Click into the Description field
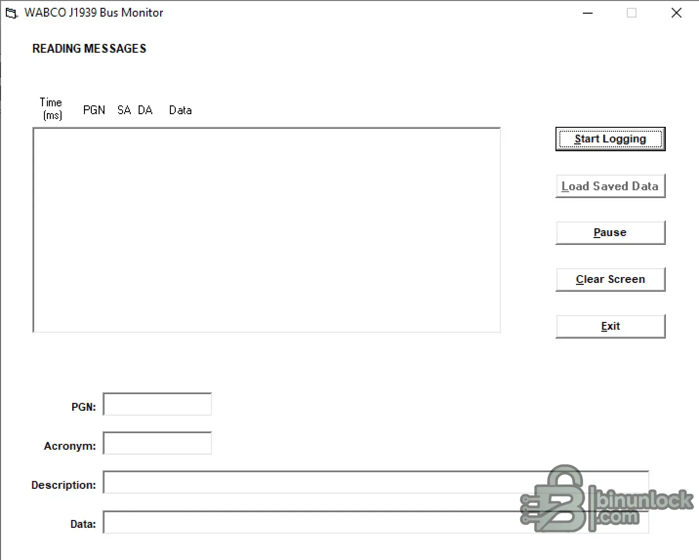 376,482
